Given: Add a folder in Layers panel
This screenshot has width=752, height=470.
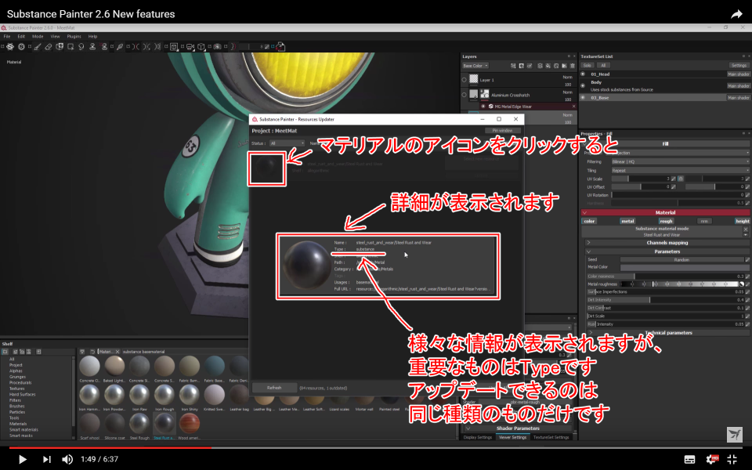Looking at the screenshot, I should [565, 66].
